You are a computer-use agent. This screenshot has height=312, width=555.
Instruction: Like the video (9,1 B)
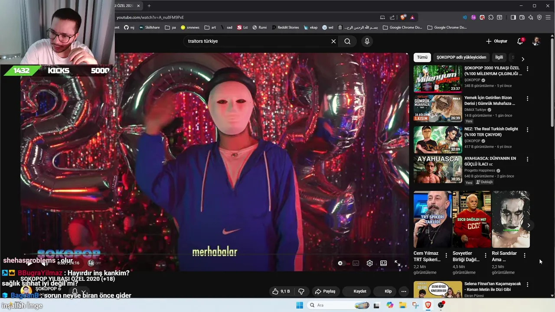[x=281, y=291]
